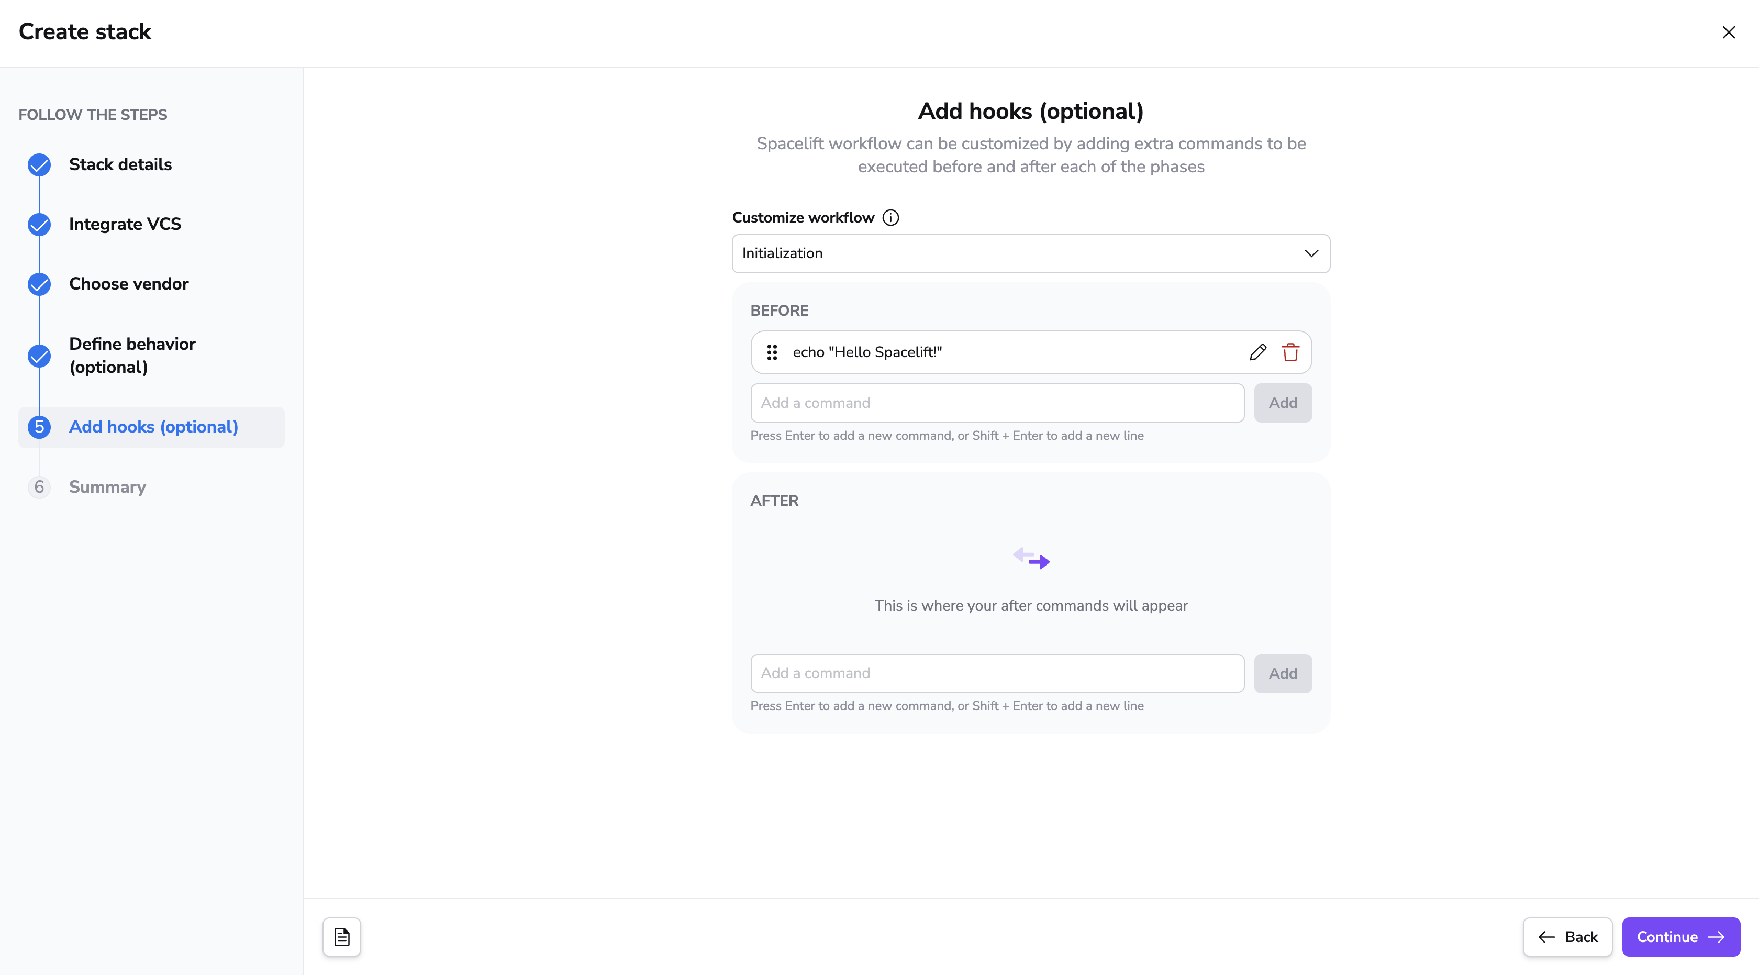Focus the BEFORE Add a command field

(x=997, y=403)
